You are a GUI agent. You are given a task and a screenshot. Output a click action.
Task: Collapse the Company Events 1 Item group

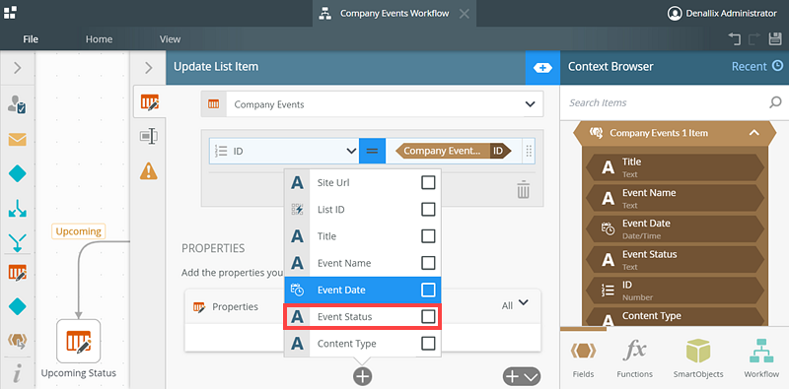tap(753, 133)
